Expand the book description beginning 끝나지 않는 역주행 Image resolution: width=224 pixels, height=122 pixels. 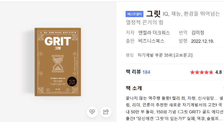(175, 108)
